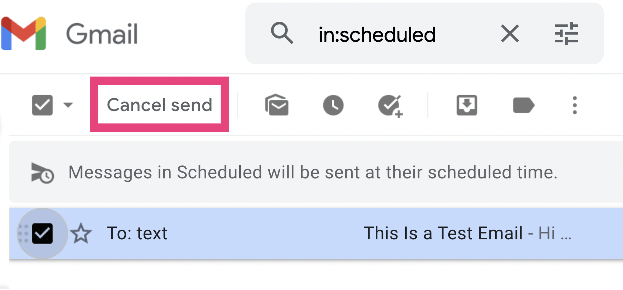Click the Cancel send button
This screenshot has width=623, height=290.
pyautogui.click(x=159, y=105)
